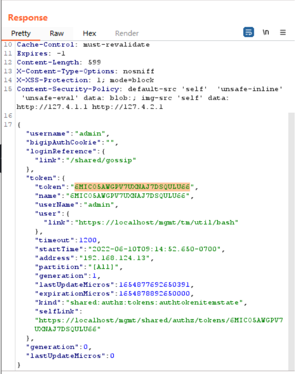Open the Render tab

tap(127, 33)
